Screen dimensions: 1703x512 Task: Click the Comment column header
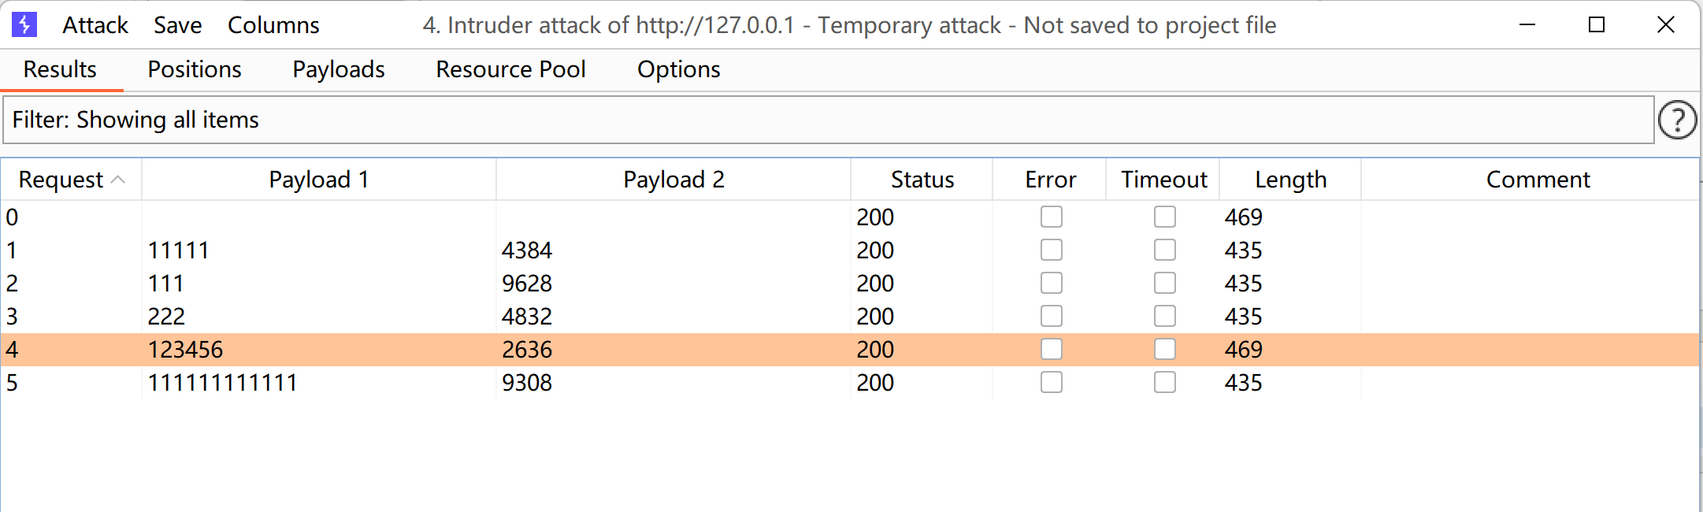1537,180
